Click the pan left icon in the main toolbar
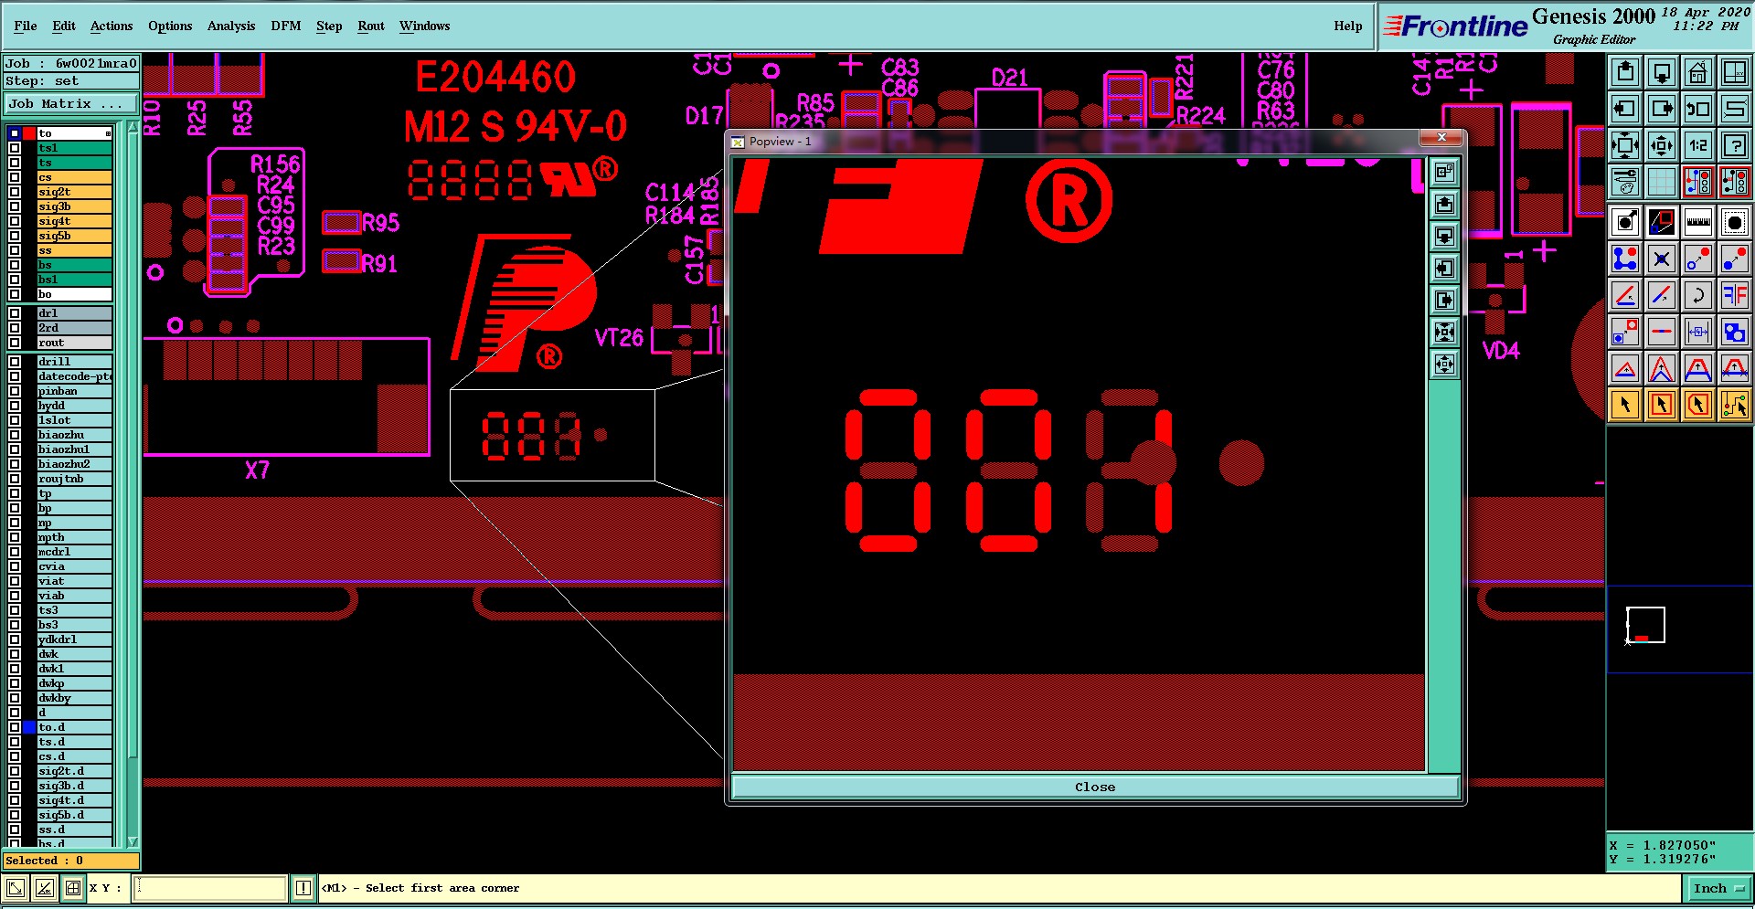Screen dimensions: 1755x909 1625,109
